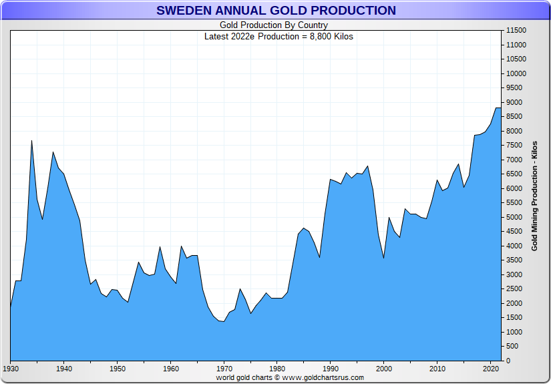Select the 1950 x-axis year label
This screenshot has height=384, width=551.
tap(118, 369)
